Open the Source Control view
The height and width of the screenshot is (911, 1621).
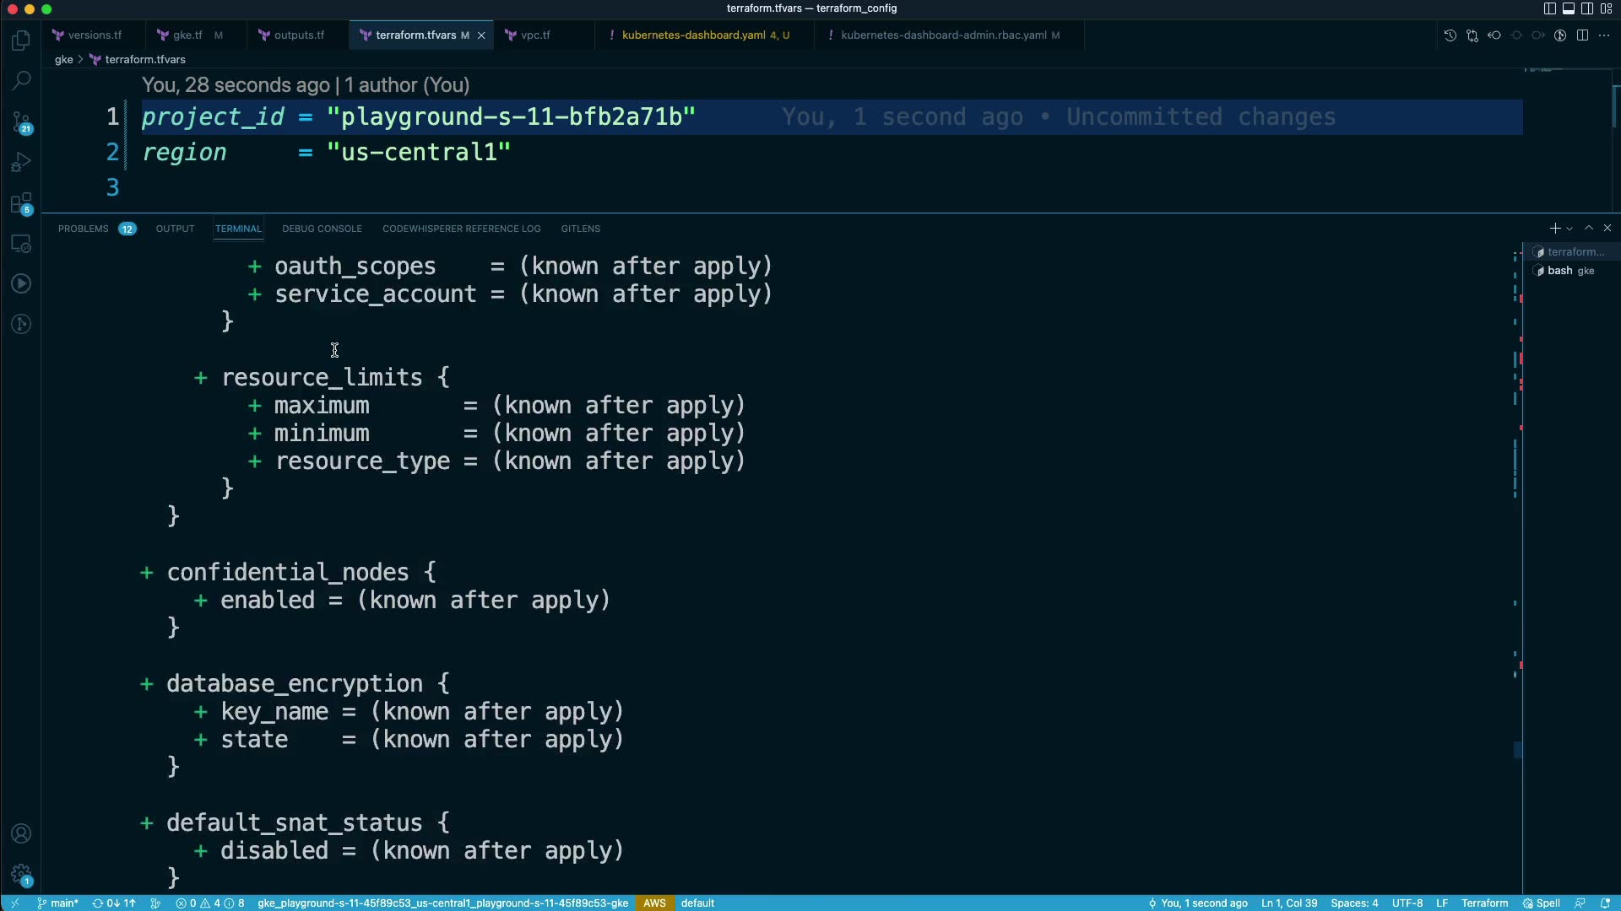pyautogui.click(x=21, y=122)
